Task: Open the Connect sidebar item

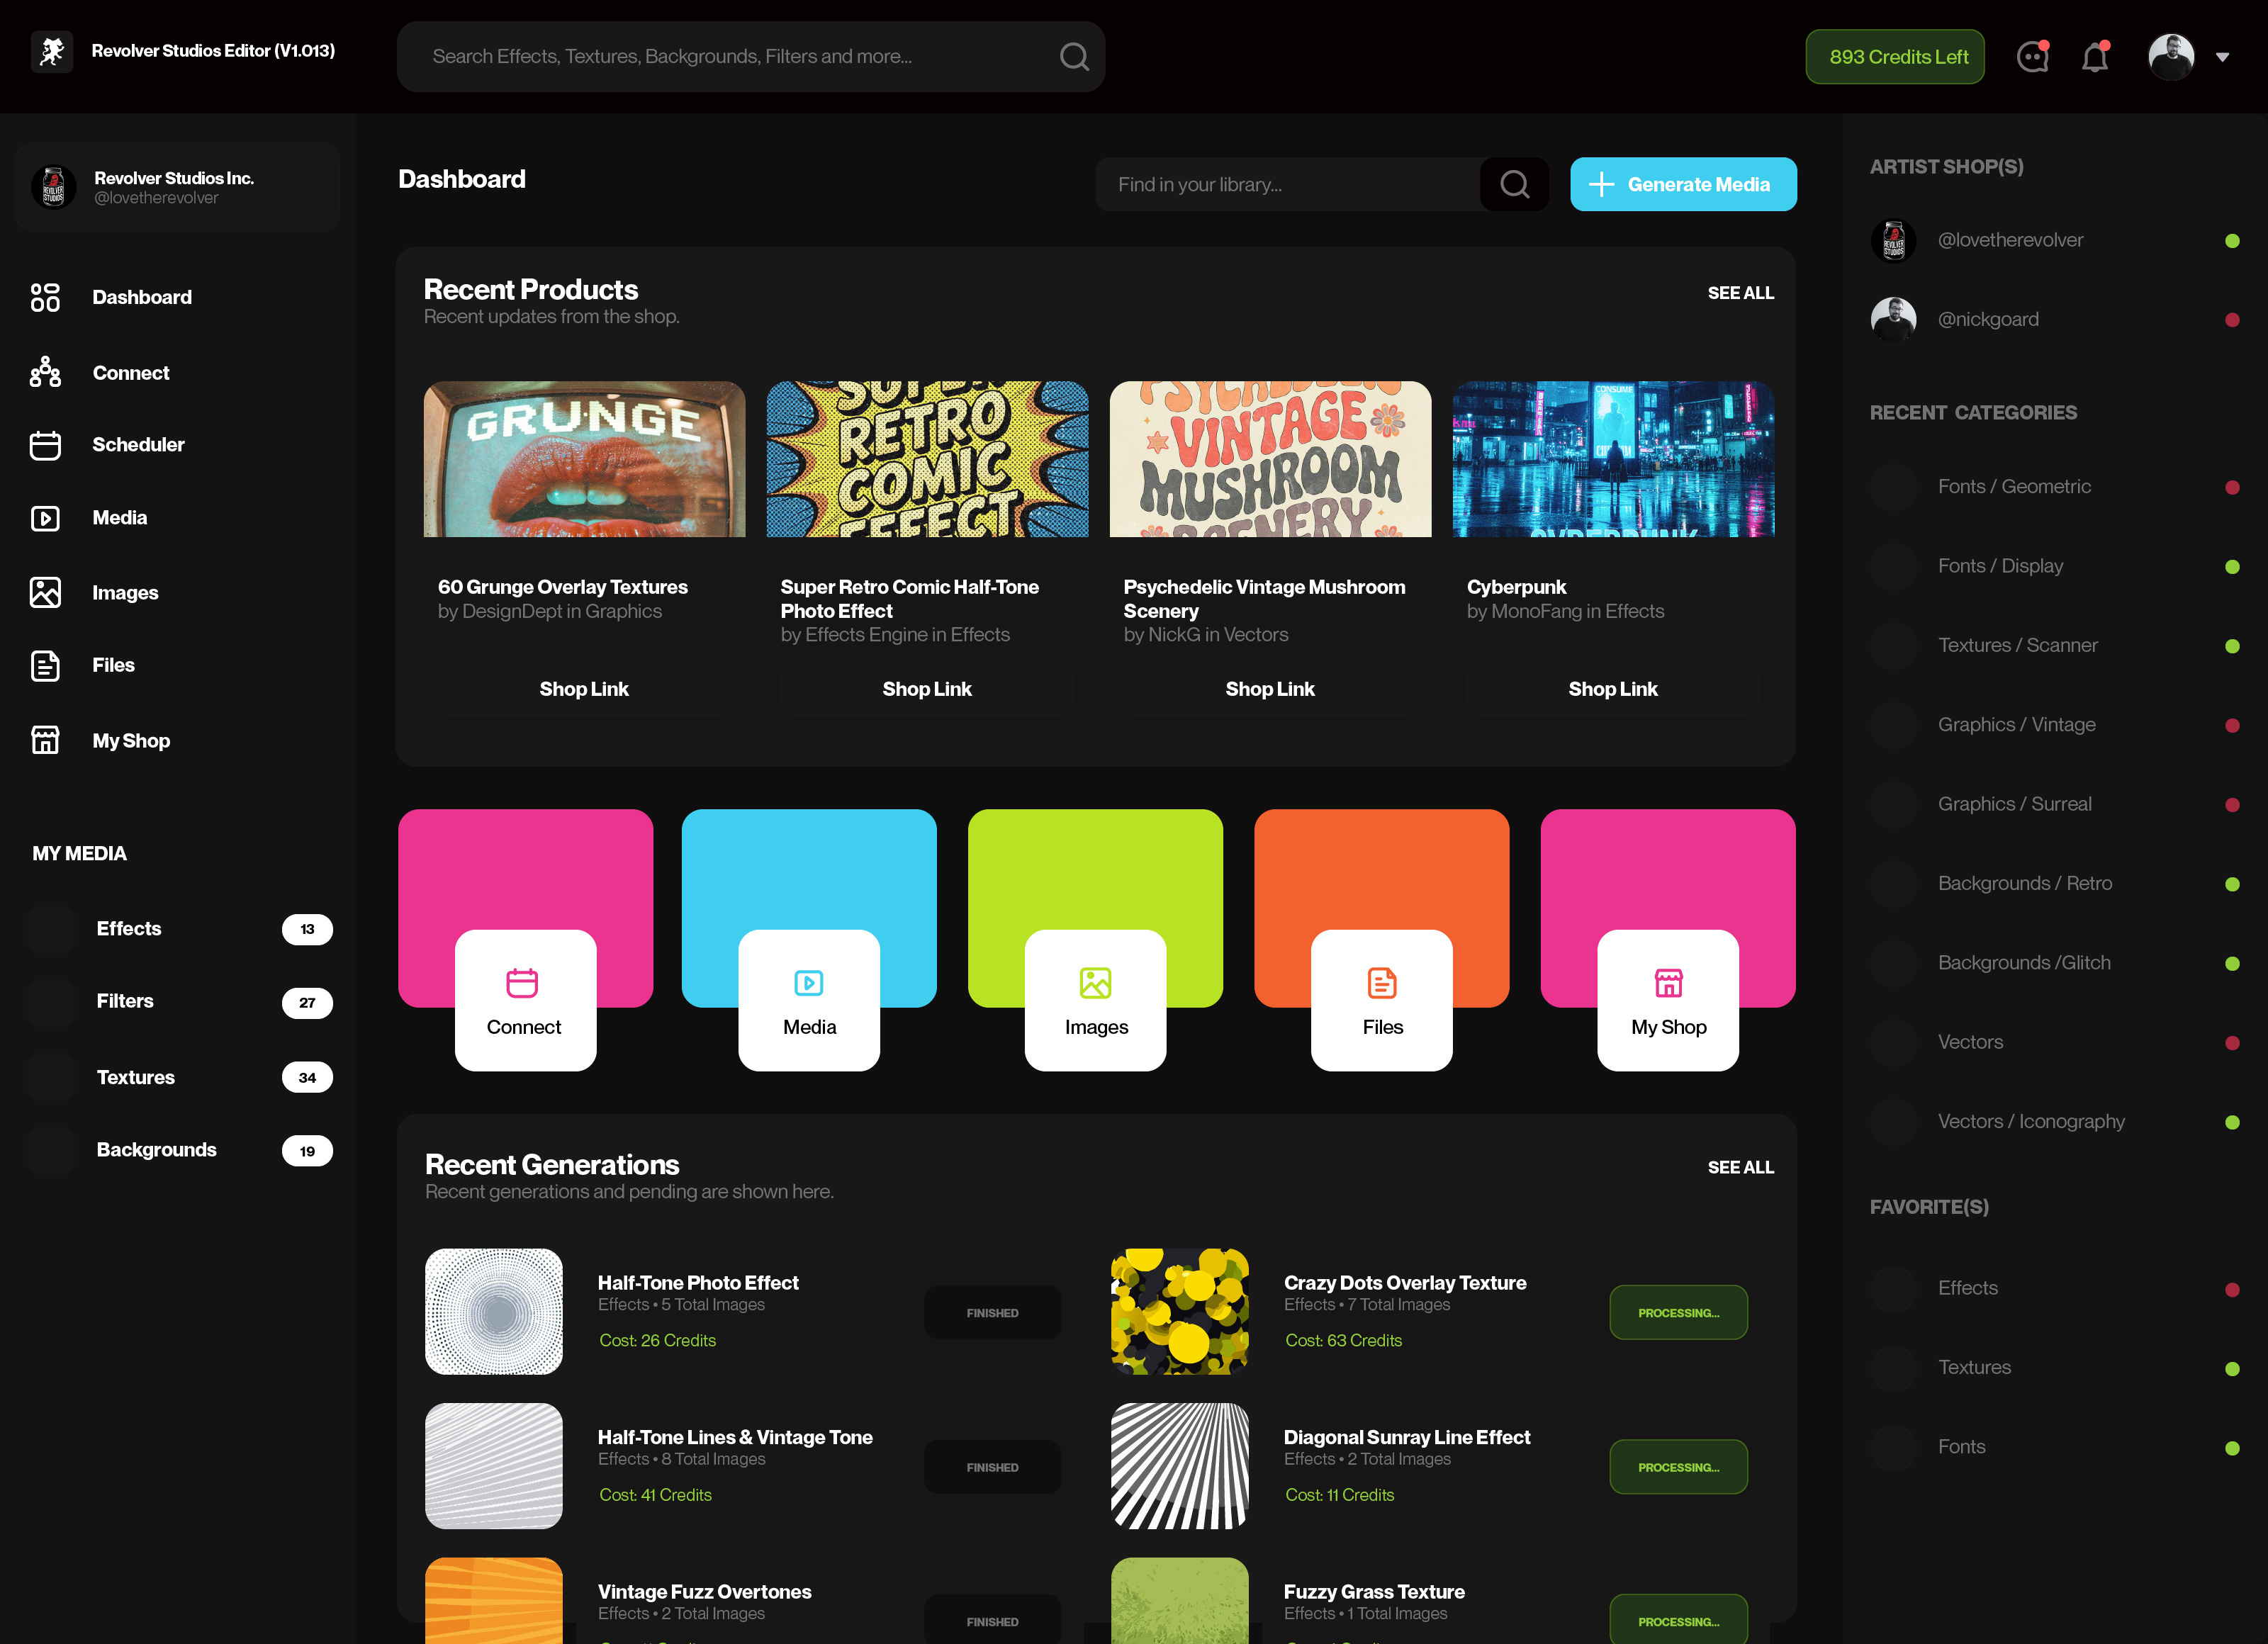Action: coord(130,373)
